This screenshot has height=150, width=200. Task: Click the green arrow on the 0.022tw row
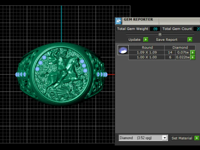coord(193,57)
